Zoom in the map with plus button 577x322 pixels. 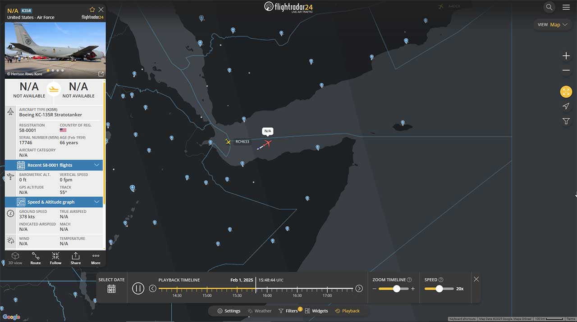pyautogui.click(x=566, y=56)
